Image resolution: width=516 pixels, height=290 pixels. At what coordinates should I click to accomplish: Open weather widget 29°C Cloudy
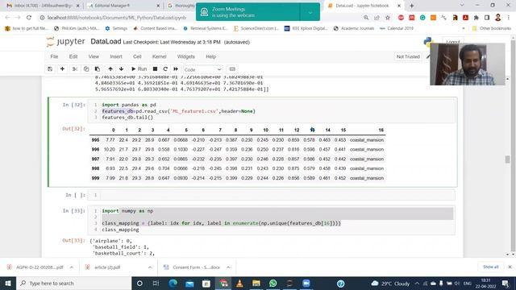point(390,283)
